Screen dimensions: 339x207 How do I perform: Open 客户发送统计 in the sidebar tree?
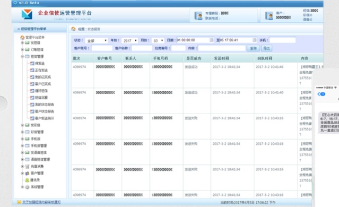45,118
